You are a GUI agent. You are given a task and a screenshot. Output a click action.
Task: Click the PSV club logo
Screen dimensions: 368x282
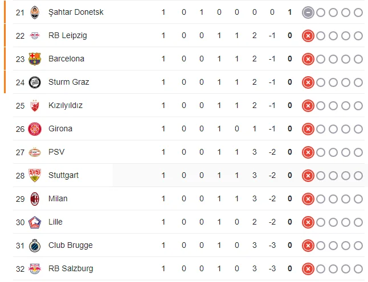tap(35, 152)
